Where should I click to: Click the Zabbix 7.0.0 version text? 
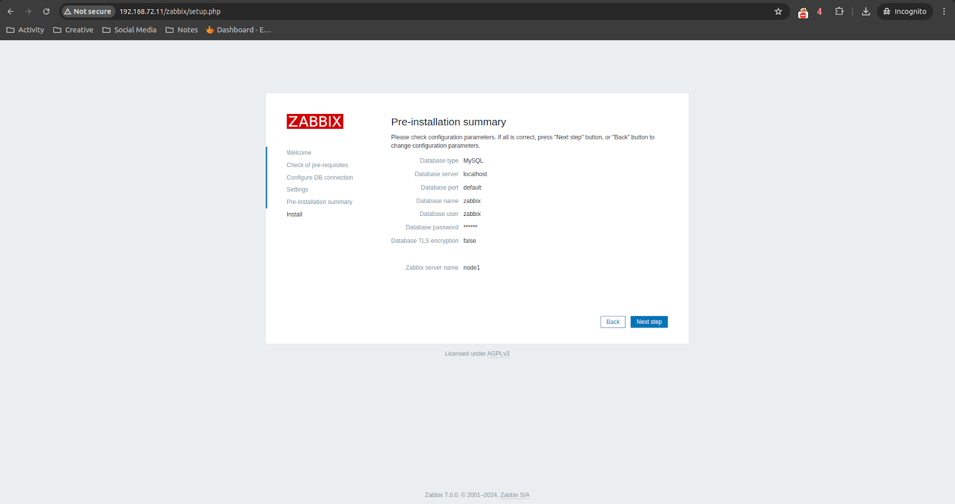coord(442,495)
